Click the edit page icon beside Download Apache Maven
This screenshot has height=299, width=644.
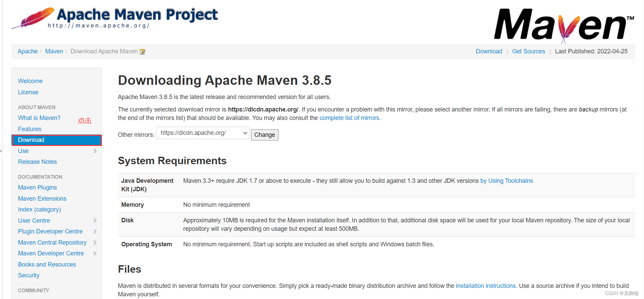point(143,52)
